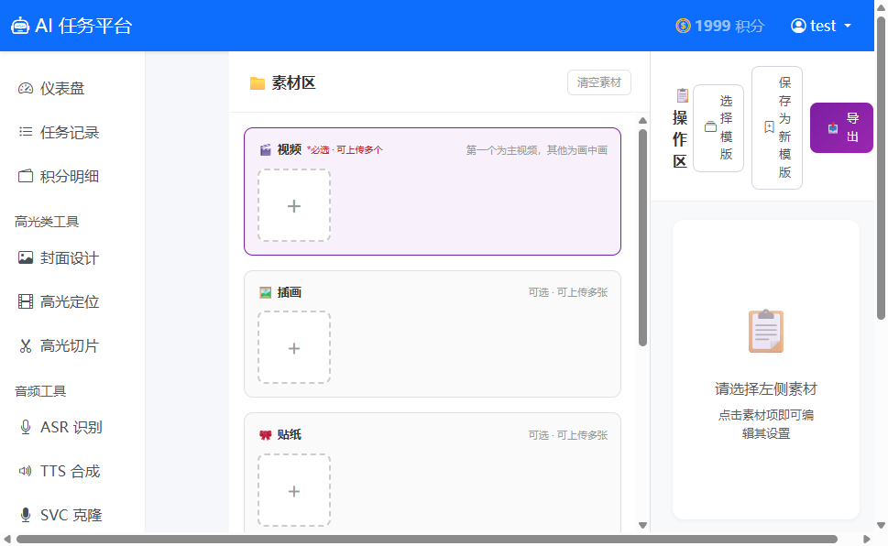Click the TTS 合成 speaker icon
This screenshot has width=888, height=546.
pyautogui.click(x=26, y=471)
